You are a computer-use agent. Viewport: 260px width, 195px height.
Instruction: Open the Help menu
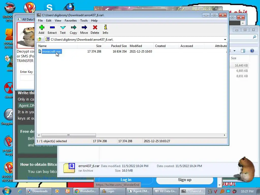click(x=94, y=21)
